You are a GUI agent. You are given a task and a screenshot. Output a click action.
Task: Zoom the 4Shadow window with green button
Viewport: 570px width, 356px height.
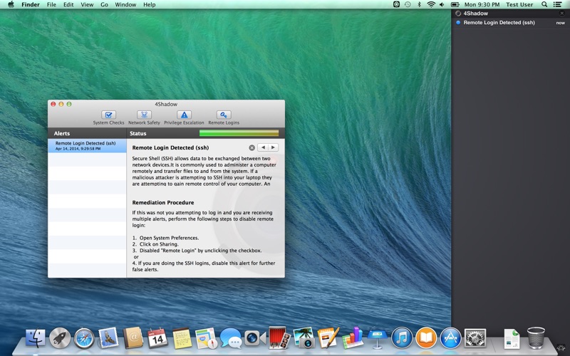click(x=69, y=104)
